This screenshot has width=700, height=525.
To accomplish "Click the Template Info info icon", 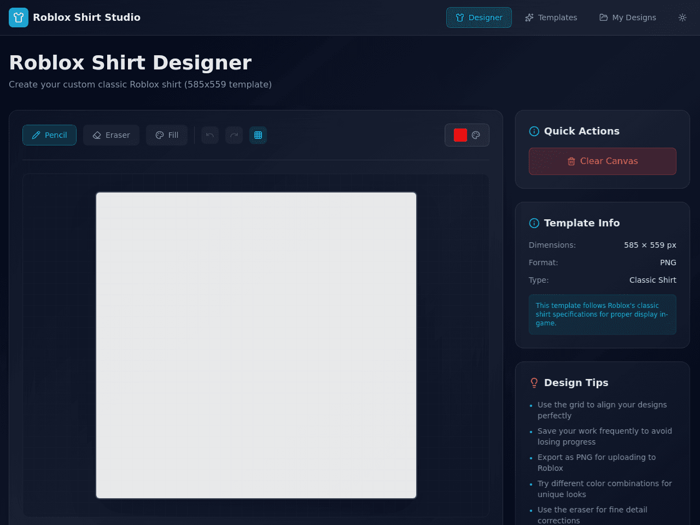I will tap(534, 223).
